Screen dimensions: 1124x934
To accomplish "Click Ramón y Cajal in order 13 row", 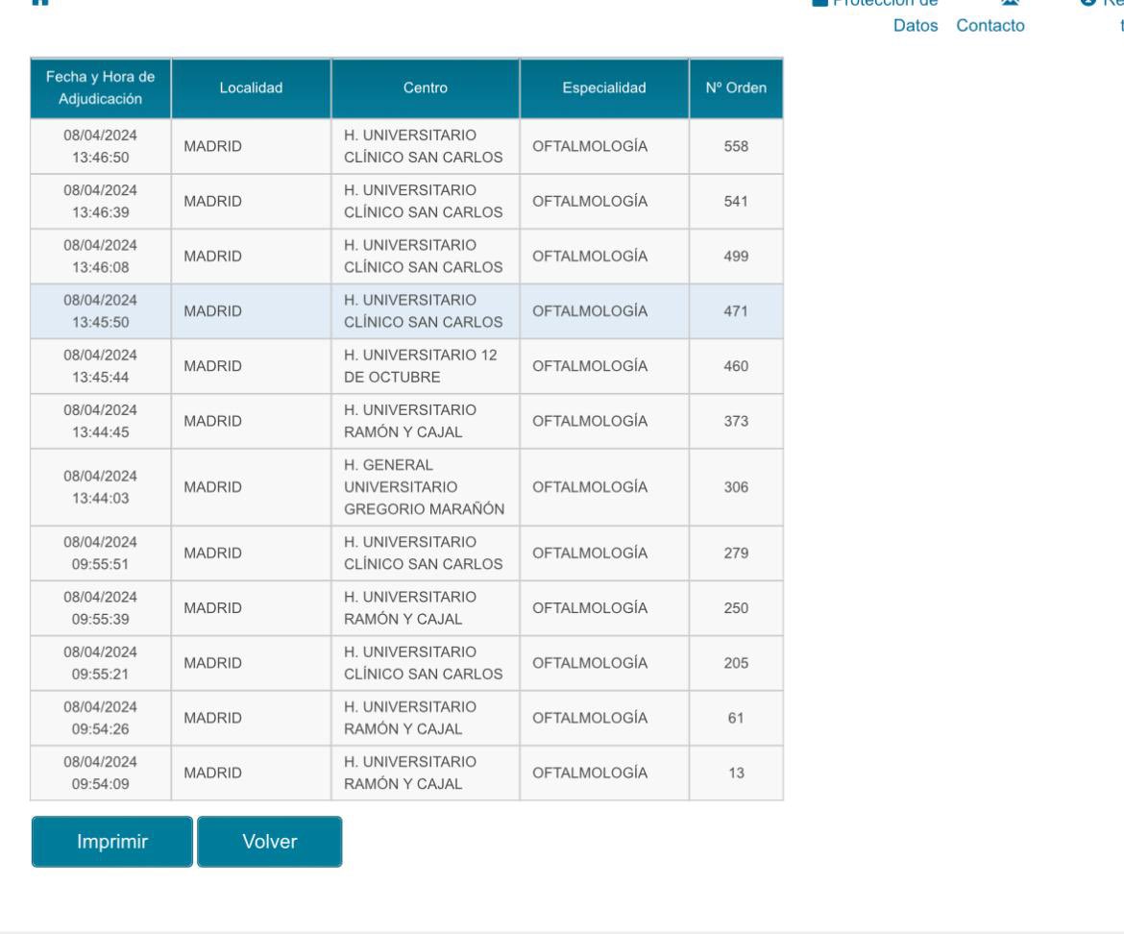I will coord(425,774).
